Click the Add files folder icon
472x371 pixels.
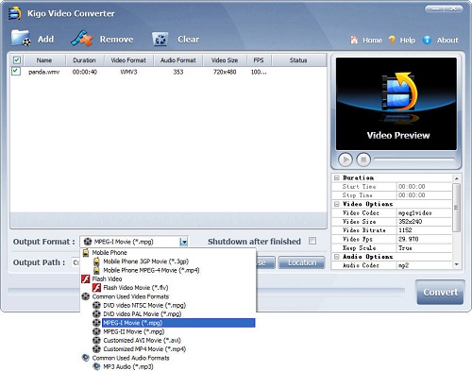pyautogui.click(x=21, y=39)
